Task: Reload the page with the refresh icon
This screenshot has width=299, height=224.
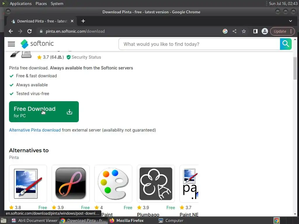Action: (29, 31)
